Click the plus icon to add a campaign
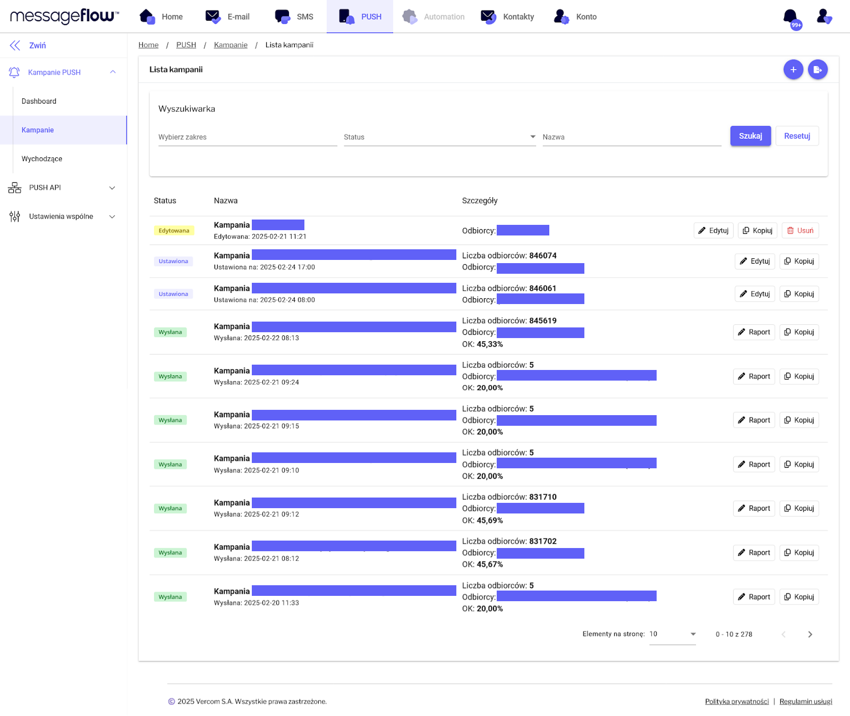The image size is (850, 716). click(x=793, y=70)
